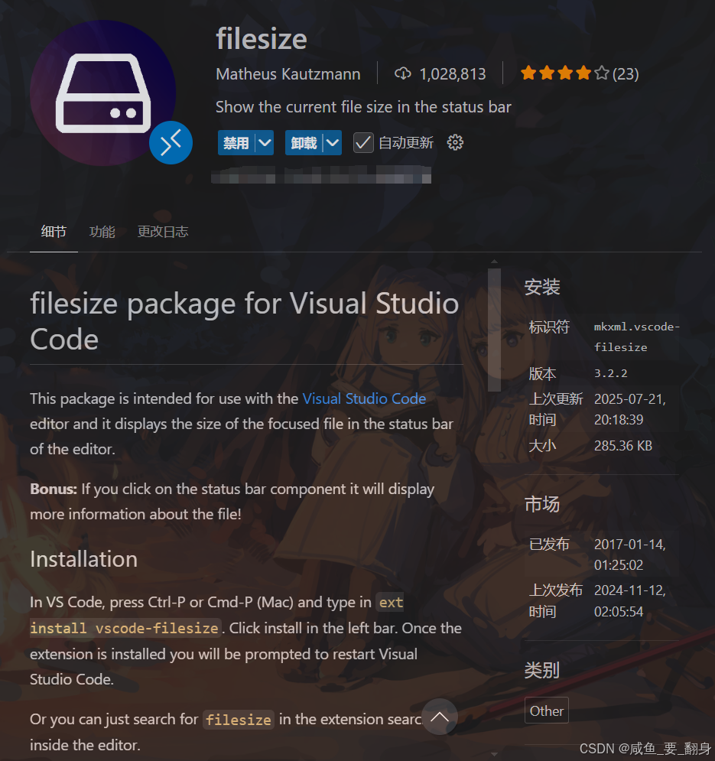The image size is (715, 761).
Task: Click the identifier mkxml.vscode-filesize
Action: coord(636,337)
